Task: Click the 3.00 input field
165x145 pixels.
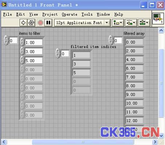Action: pos(34,52)
